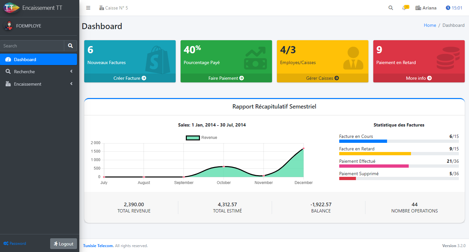The height and width of the screenshot is (252, 469).
Task: Click Créer Facture link
Action: [130, 78]
